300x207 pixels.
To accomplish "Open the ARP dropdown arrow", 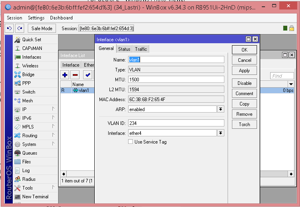I will click(x=220, y=109).
